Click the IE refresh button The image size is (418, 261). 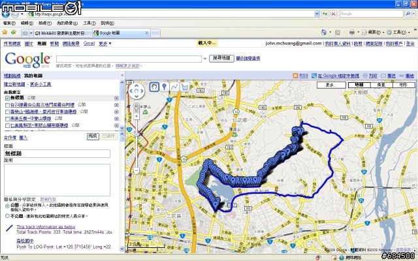coord(325,14)
